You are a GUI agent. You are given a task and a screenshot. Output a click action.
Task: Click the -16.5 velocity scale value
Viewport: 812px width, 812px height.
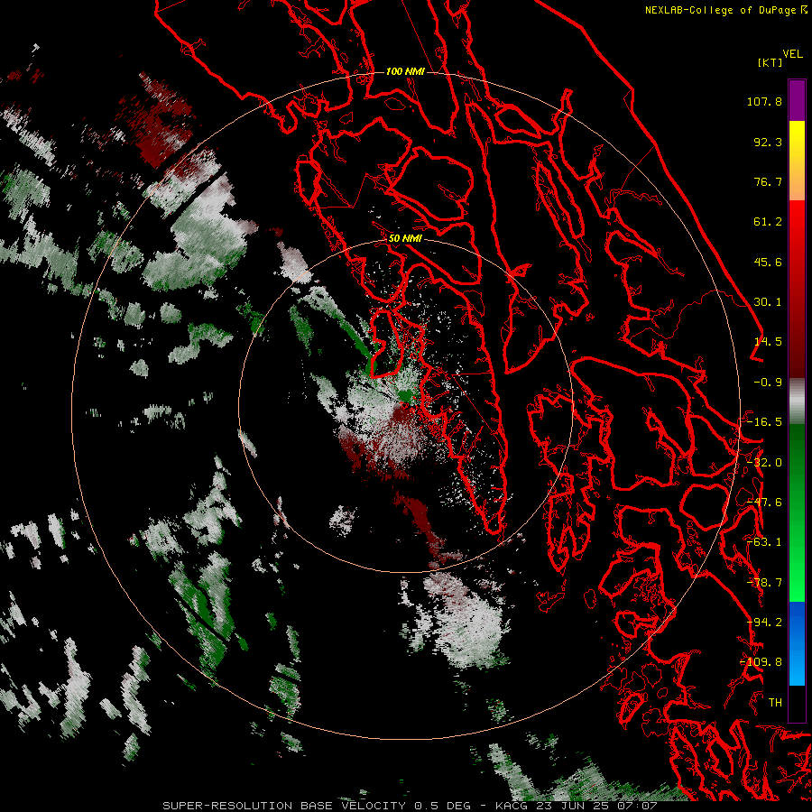[764, 422]
